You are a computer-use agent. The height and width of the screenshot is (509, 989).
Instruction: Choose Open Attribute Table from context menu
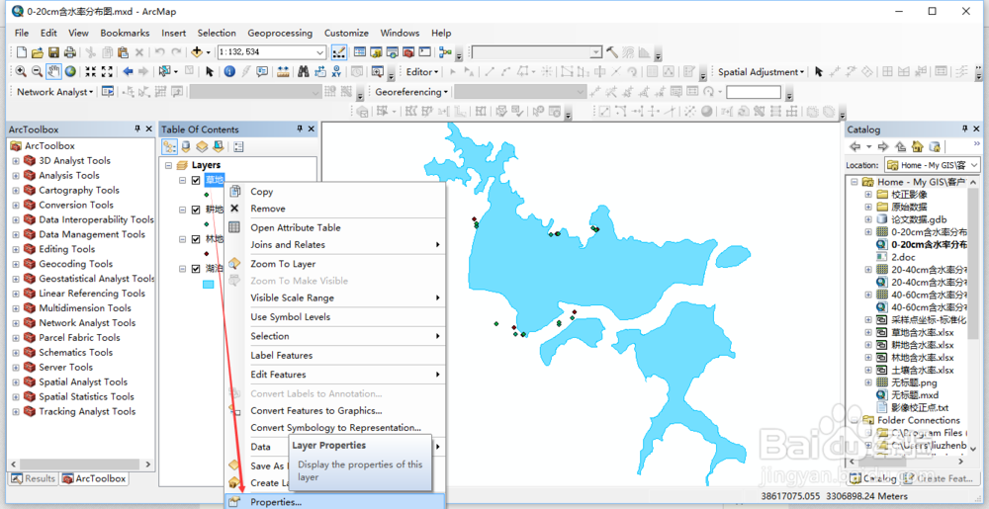pyautogui.click(x=335, y=227)
